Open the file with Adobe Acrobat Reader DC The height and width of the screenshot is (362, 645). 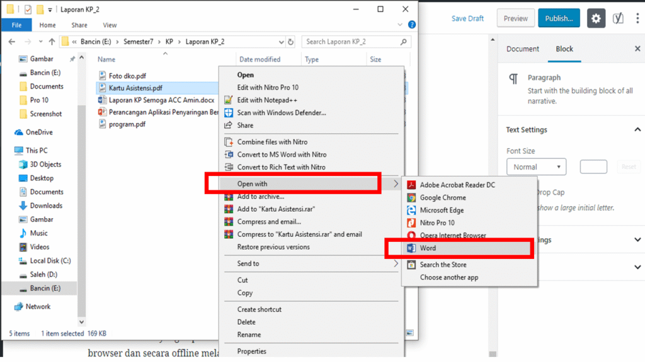tap(457, 185)
